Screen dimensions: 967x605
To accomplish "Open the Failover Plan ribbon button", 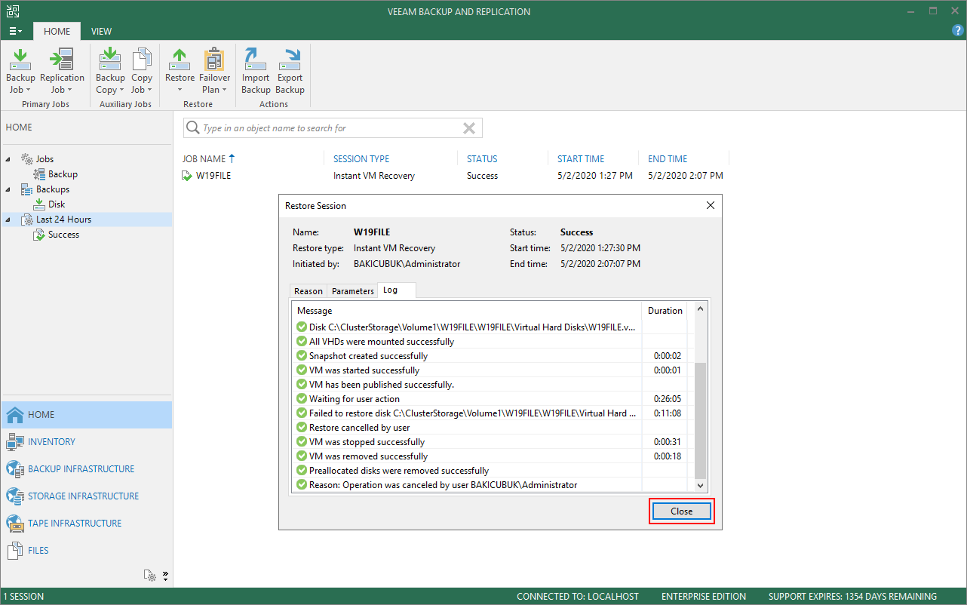I will tap(214, 72).
